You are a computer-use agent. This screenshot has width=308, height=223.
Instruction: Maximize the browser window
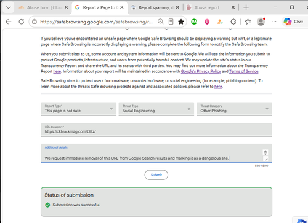(x=292, y=7)
